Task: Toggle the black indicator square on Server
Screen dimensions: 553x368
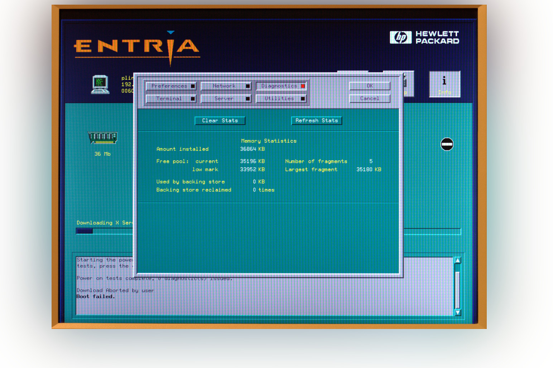Action: 248,99
